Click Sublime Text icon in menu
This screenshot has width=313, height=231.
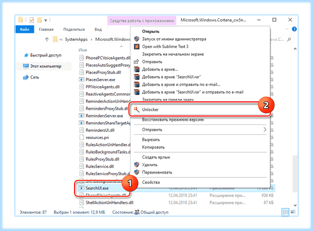[x=137, y=47]
